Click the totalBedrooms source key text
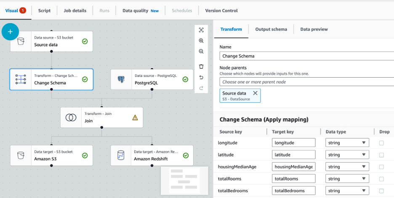The width and height of the screenshot is (394, 198). click(233, 191)
